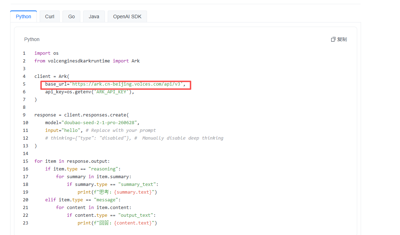Click 'import os' on line 1
The image size is (400, 235).
pyautogui.click(x=46, y=53)
